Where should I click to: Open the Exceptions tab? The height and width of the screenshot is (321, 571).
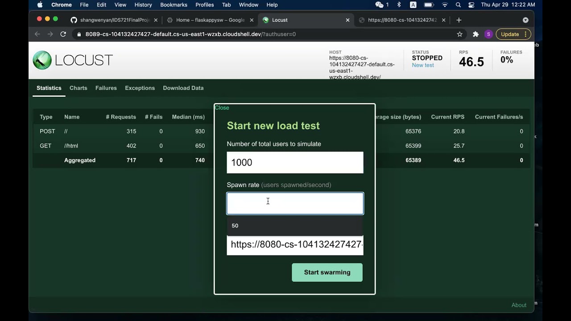[140, 88]
